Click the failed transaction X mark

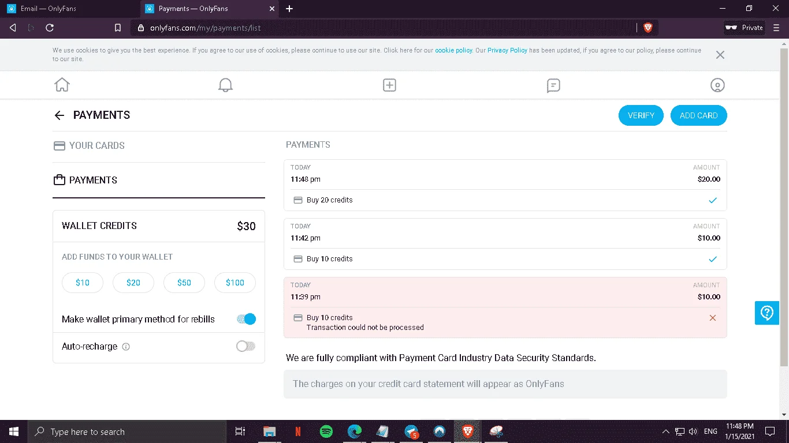[x=713, y=318]
